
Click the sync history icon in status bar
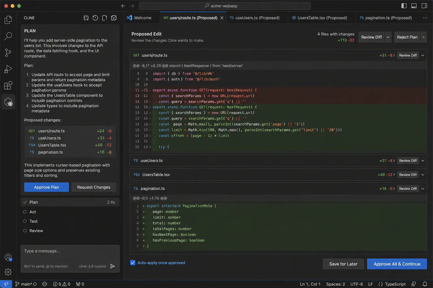tap(45, 284)
